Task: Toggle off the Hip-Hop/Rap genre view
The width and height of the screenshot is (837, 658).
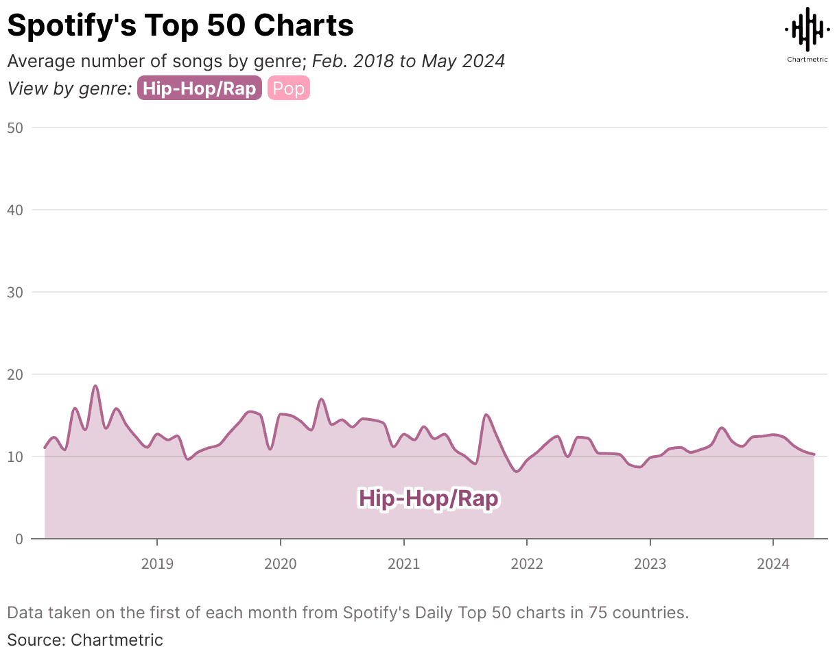Action: click(x=199, y=88)
